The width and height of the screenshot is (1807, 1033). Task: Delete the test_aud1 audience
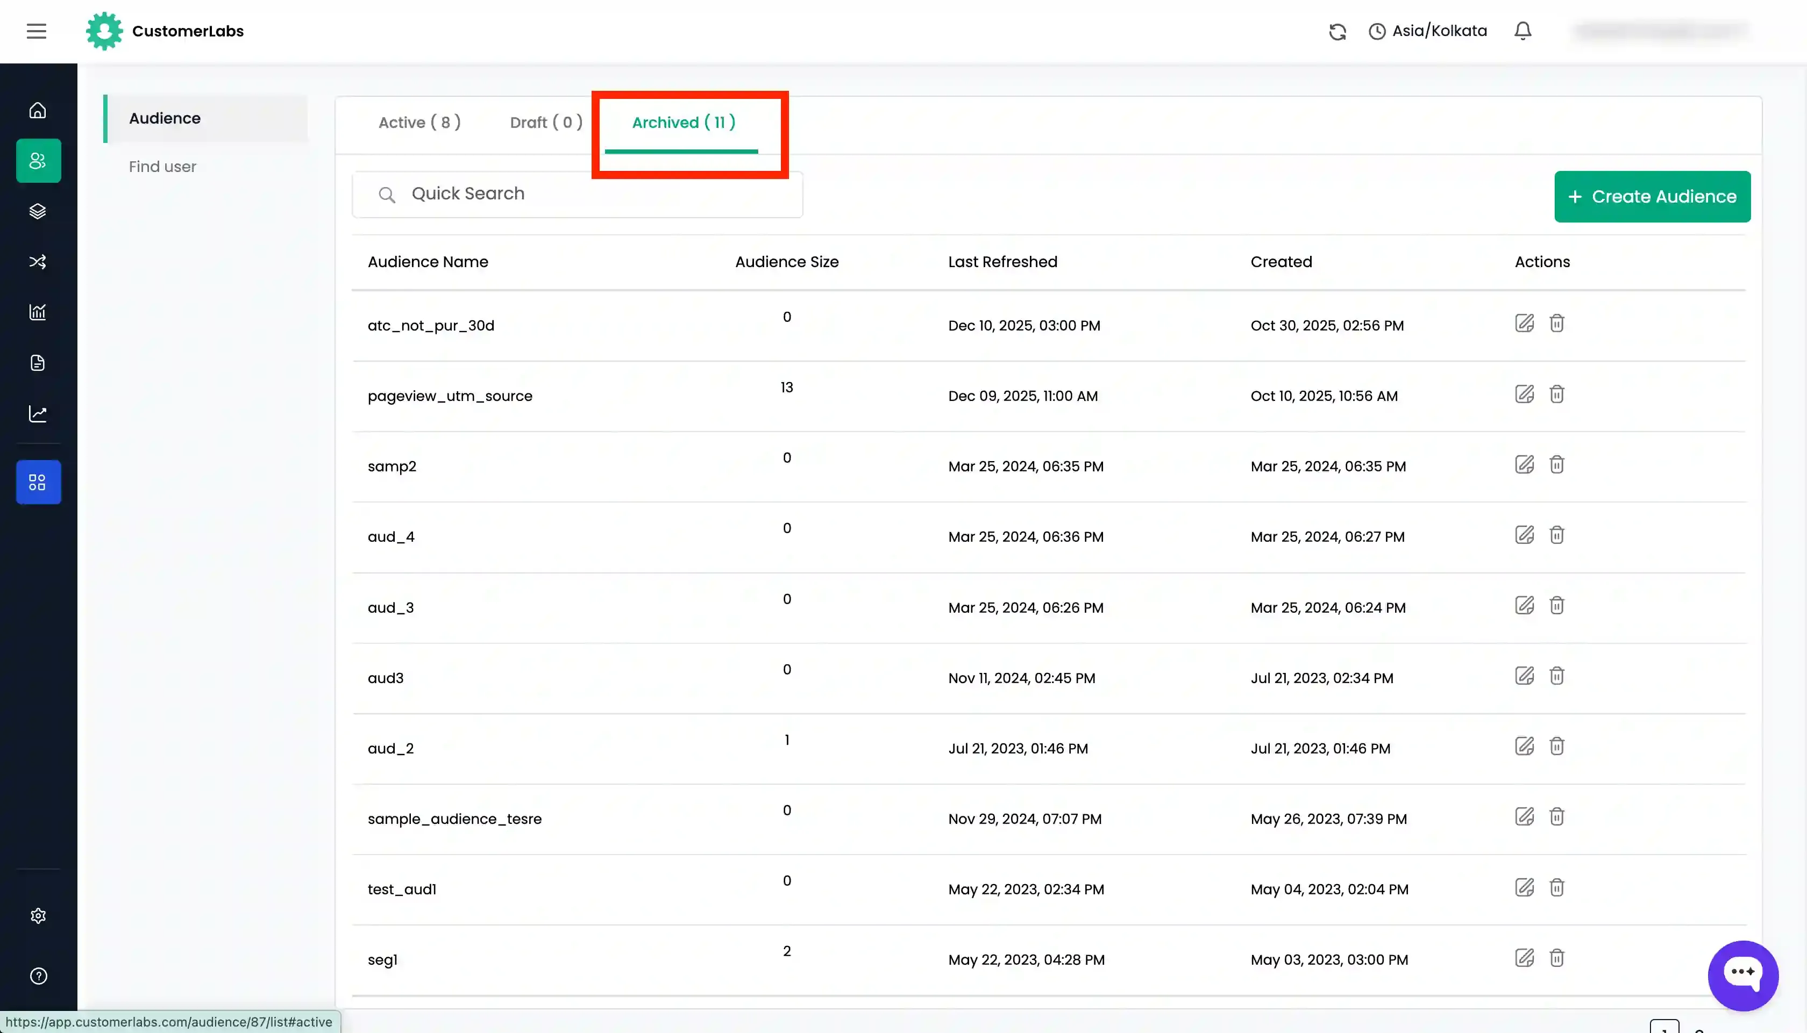point(1556,887)
